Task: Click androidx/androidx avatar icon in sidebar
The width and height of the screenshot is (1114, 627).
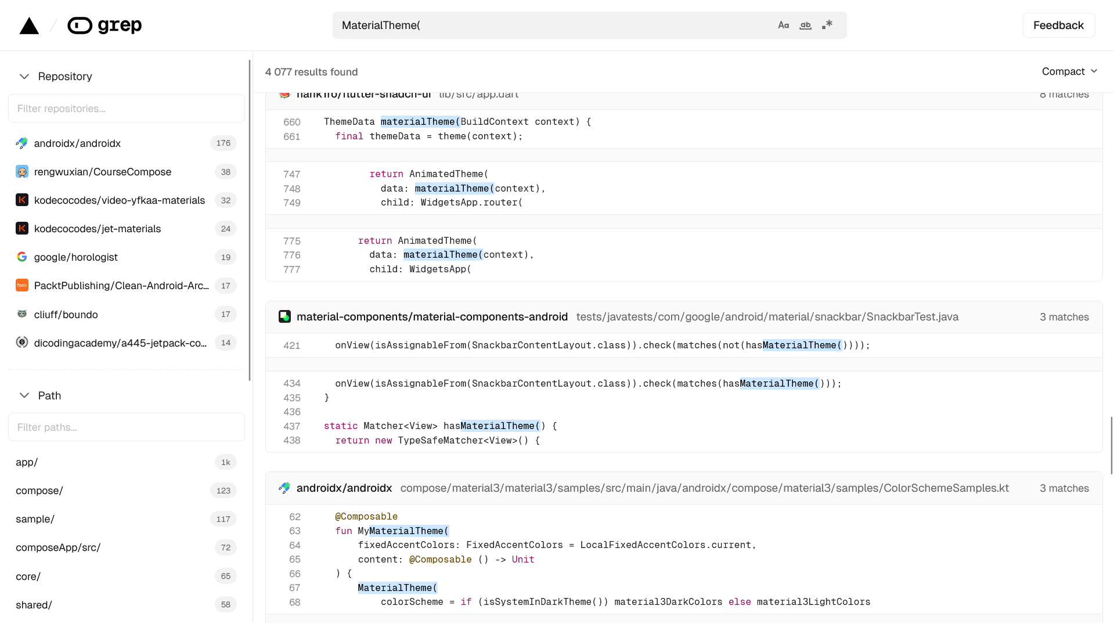Action: pos(22,143)
